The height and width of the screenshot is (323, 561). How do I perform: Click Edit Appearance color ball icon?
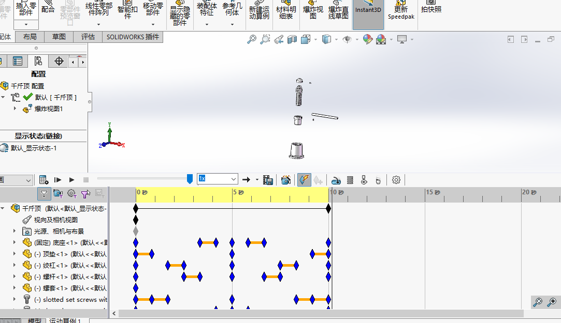[367, 39]
